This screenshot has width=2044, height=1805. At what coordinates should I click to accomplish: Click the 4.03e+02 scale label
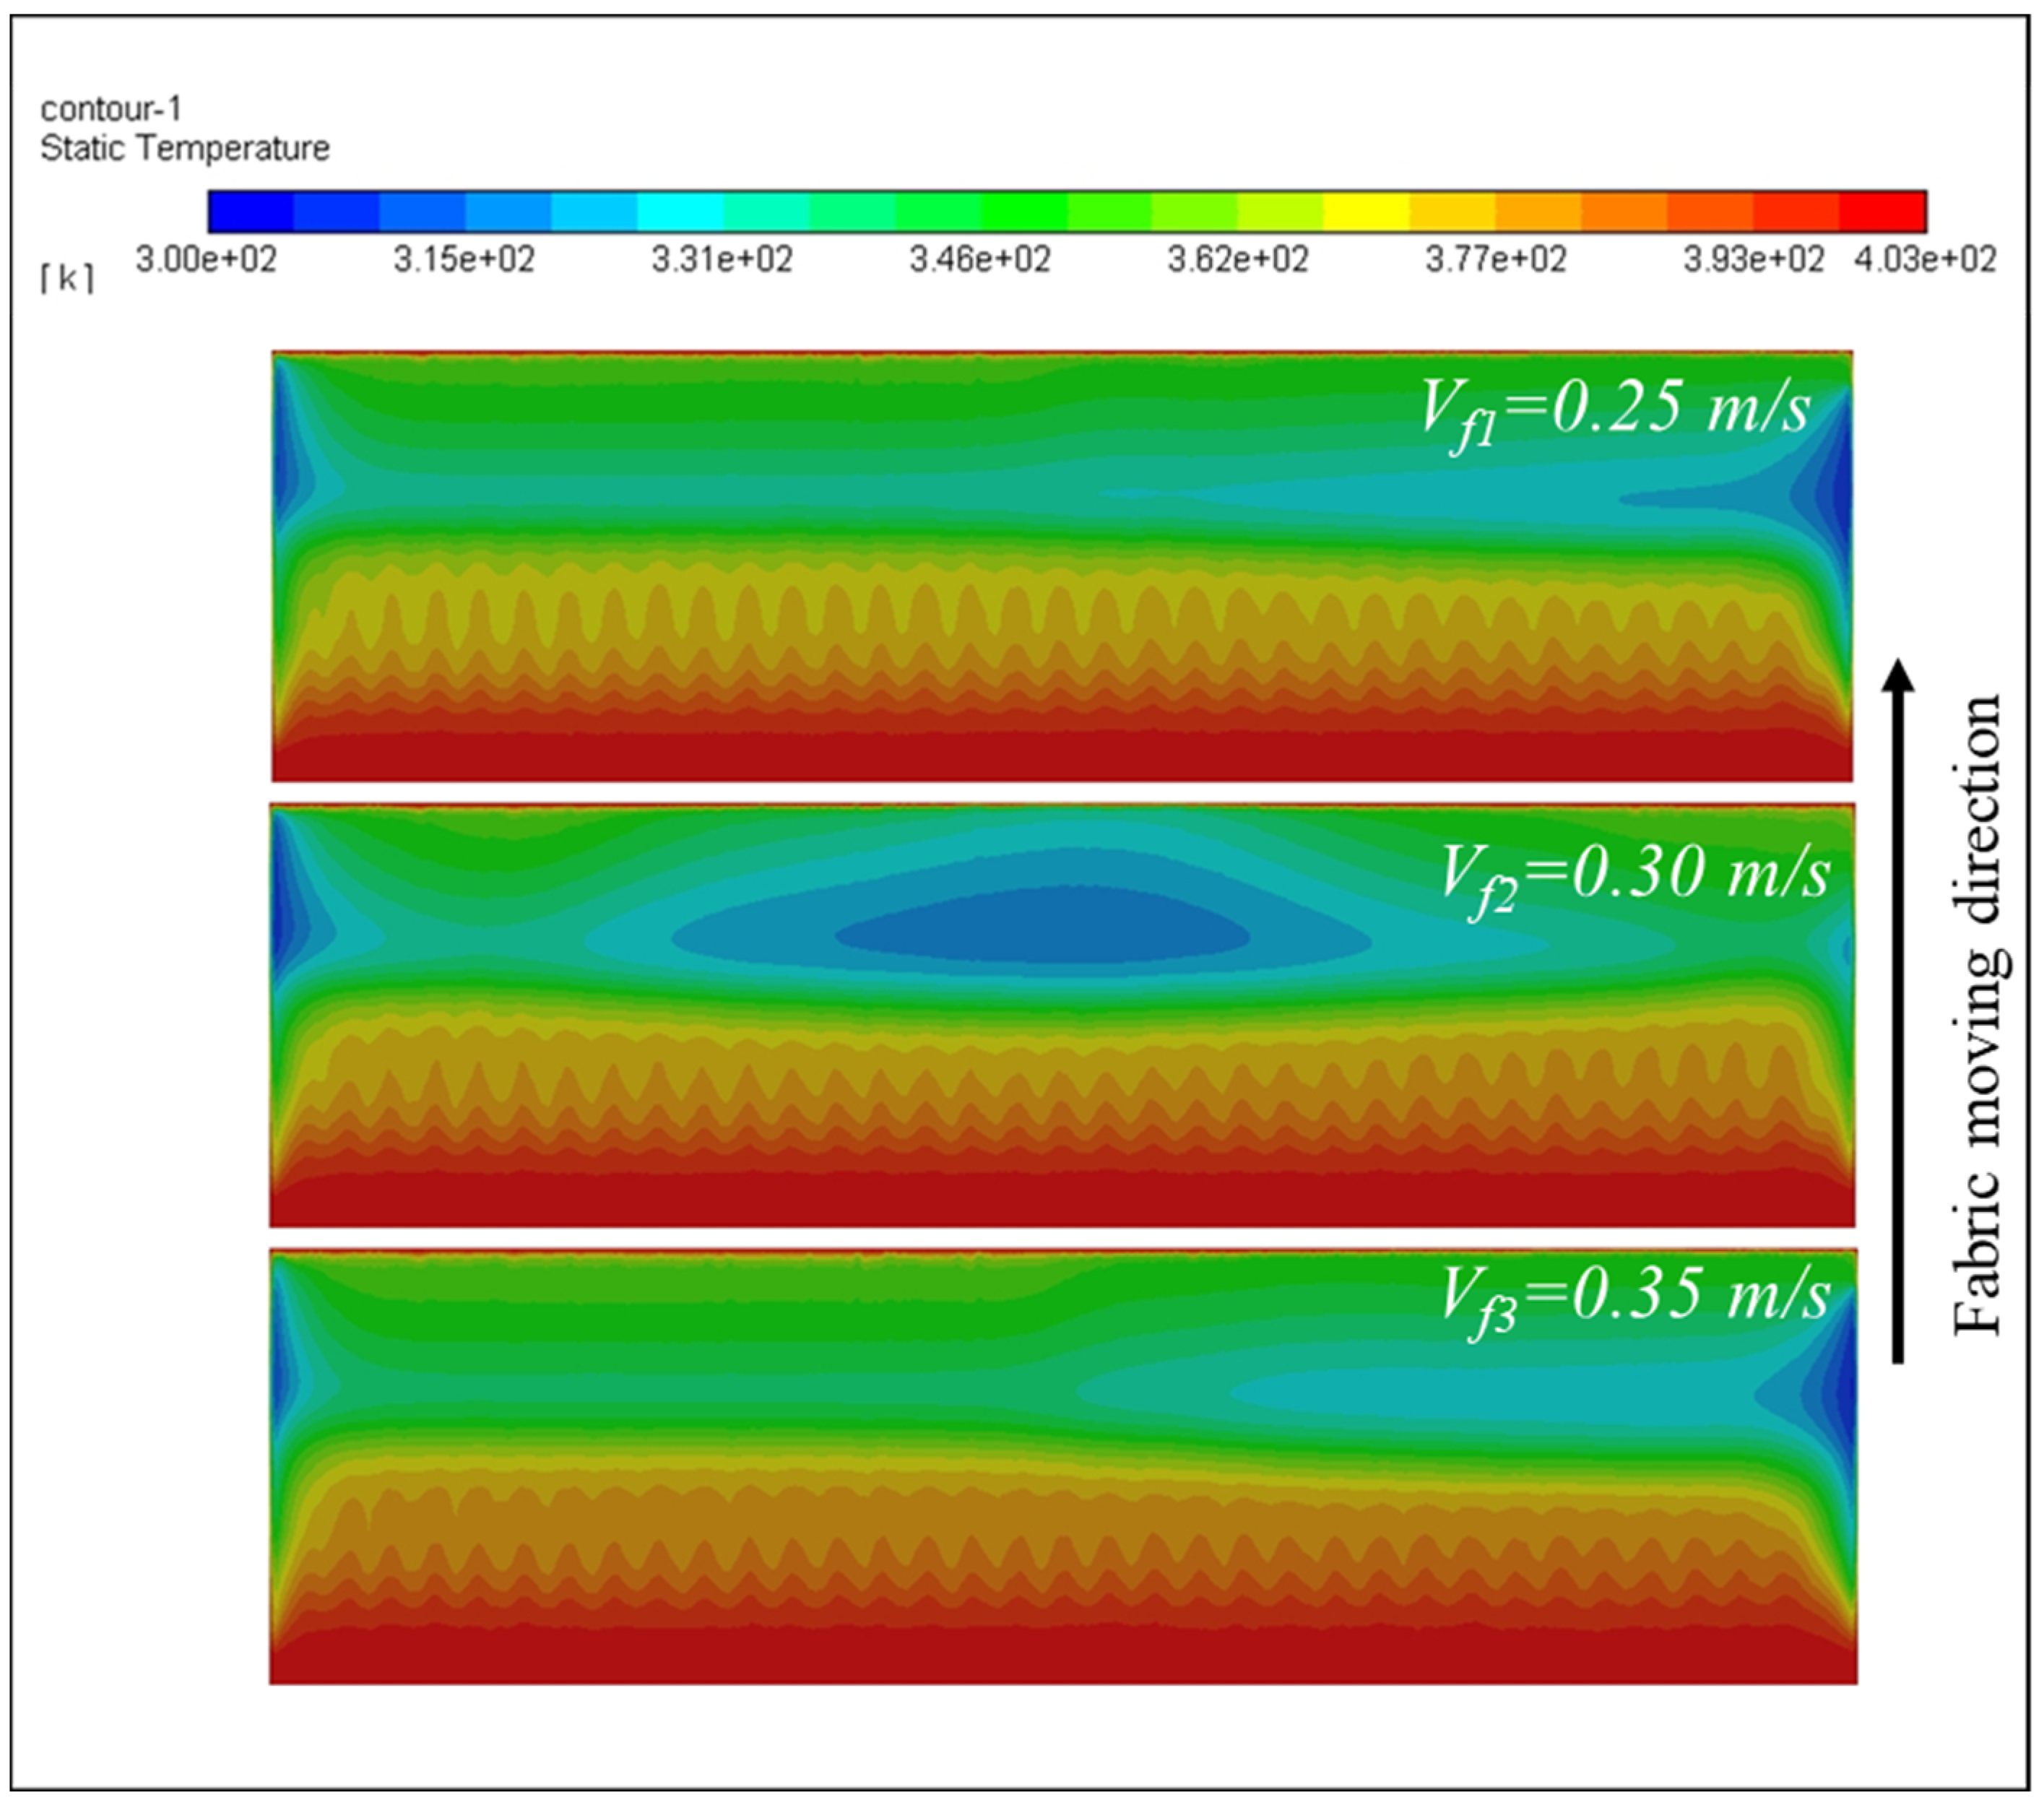pyautogui.click(x=1925, y=260)
